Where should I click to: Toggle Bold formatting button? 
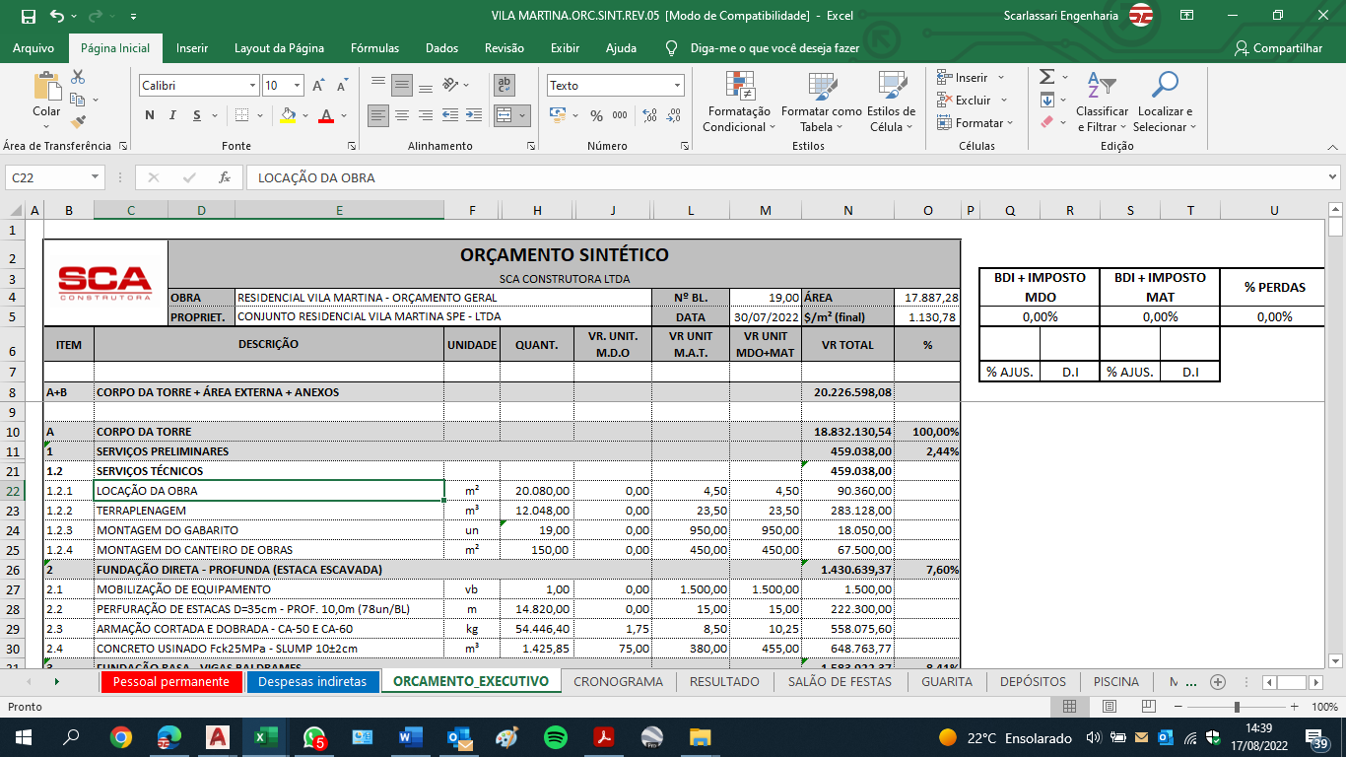(150, 115)
